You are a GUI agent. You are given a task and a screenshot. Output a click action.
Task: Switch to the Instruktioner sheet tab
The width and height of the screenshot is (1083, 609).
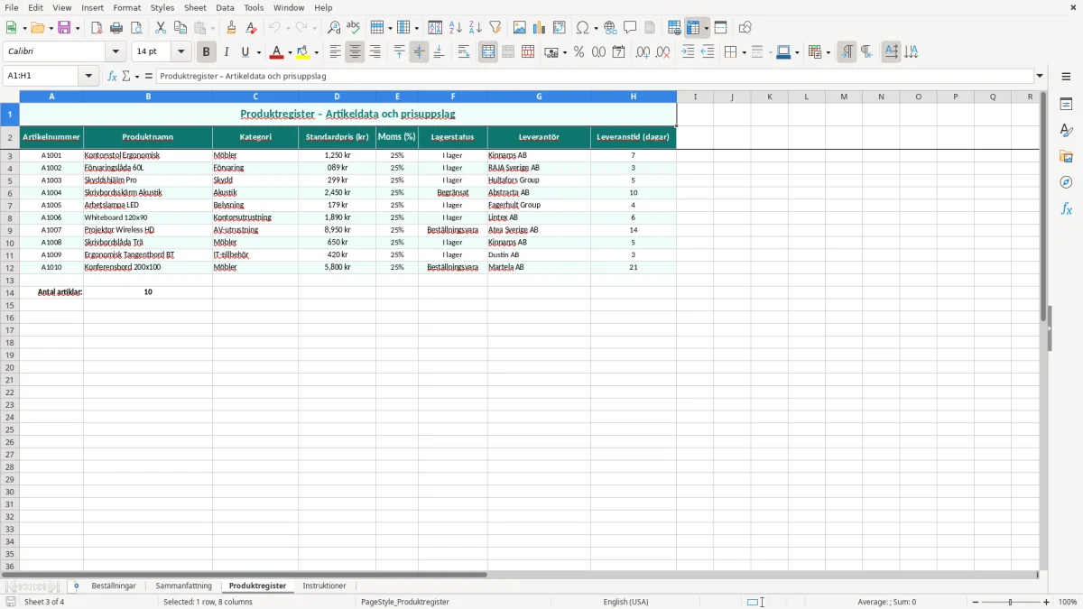pyautogui.click(x=324, y=586)
